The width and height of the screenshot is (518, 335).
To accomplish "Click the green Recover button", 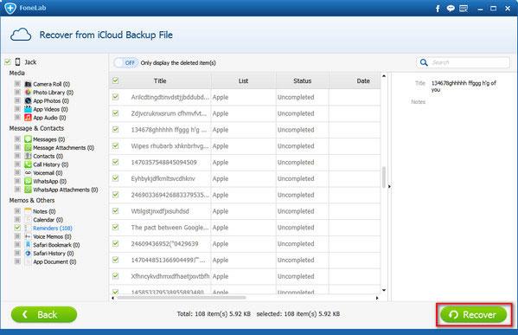I will click(x=473, y=314).
